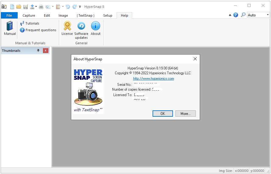Click the 'Licensed To:' label
Screen dimensions: 271x174
[x=122, y=95]
